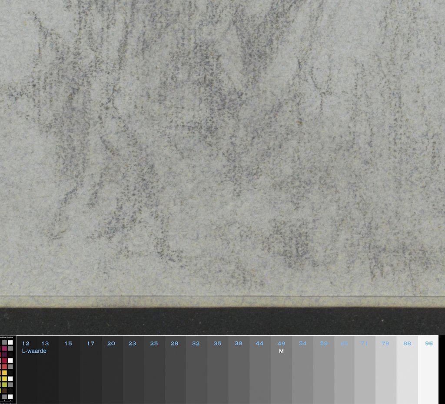Select the gray swatch labeled 54
This screenshot has height=404, width=445.
click(x=302, y=374)
